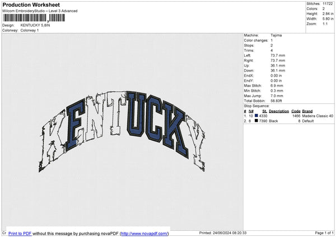Click the Min Stitch value 0.3 mm
Viewport: 336px width, 237px height.
(x=277, y=91)
